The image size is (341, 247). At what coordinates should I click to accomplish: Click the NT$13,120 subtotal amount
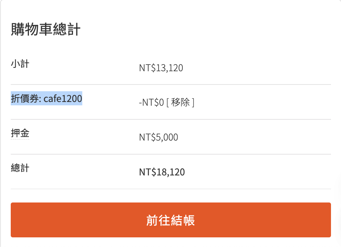coord(161,68)
